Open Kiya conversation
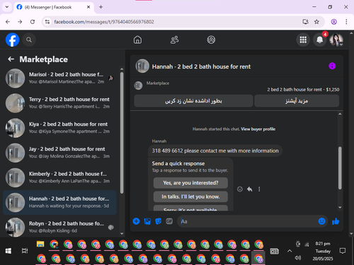Image resolution: width=354 pixels, height=265 pixels. click(x=59, y=128)
